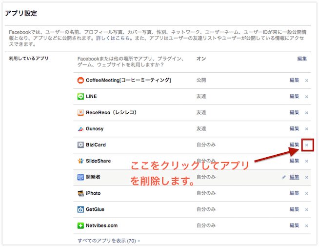Open 編集 for ReceReco

point(295,112)
